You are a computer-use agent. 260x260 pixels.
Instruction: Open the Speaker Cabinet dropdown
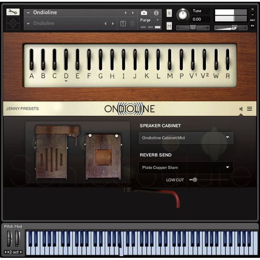coord(186,138)
